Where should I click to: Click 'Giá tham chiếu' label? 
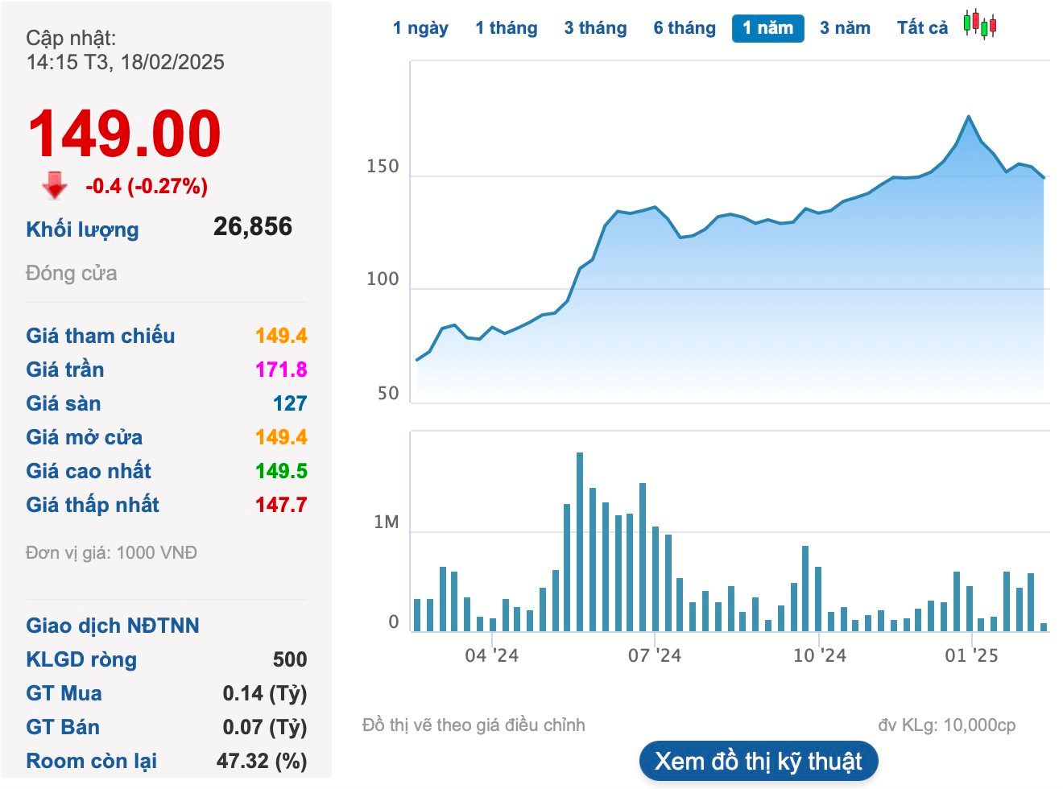(x=101, y=336)
